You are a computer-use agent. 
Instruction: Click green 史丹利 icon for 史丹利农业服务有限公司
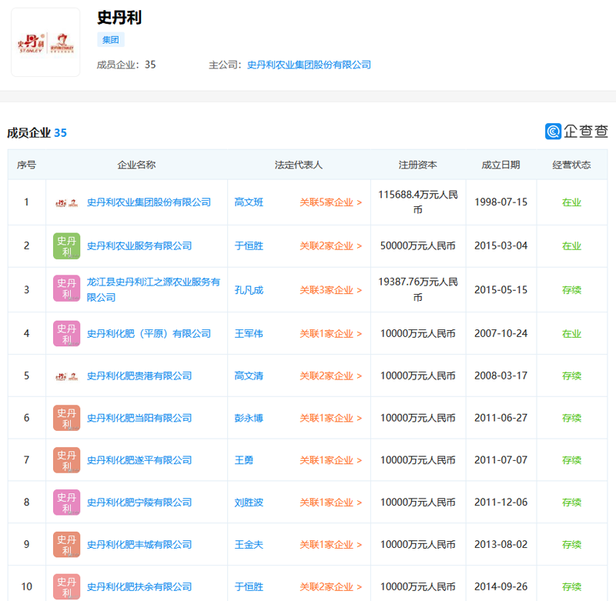67,246
